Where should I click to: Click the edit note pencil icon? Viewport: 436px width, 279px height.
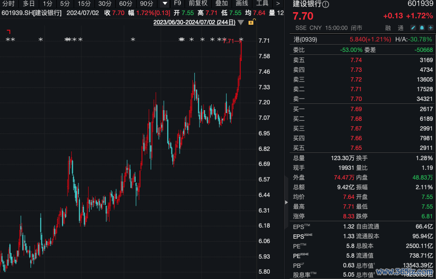click(413, 28)
